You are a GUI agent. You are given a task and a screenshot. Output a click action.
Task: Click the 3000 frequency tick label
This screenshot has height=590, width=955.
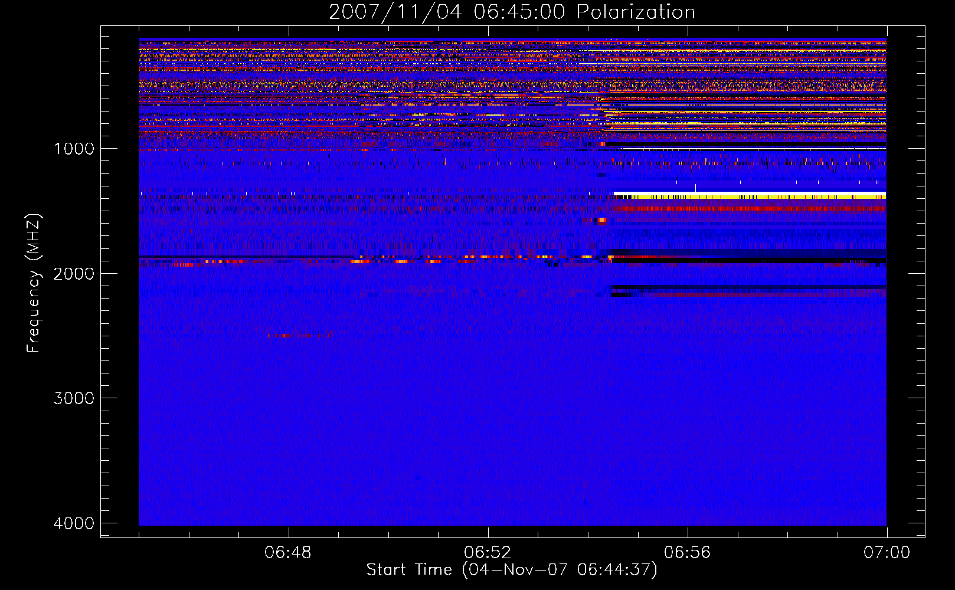pos(74,398)
